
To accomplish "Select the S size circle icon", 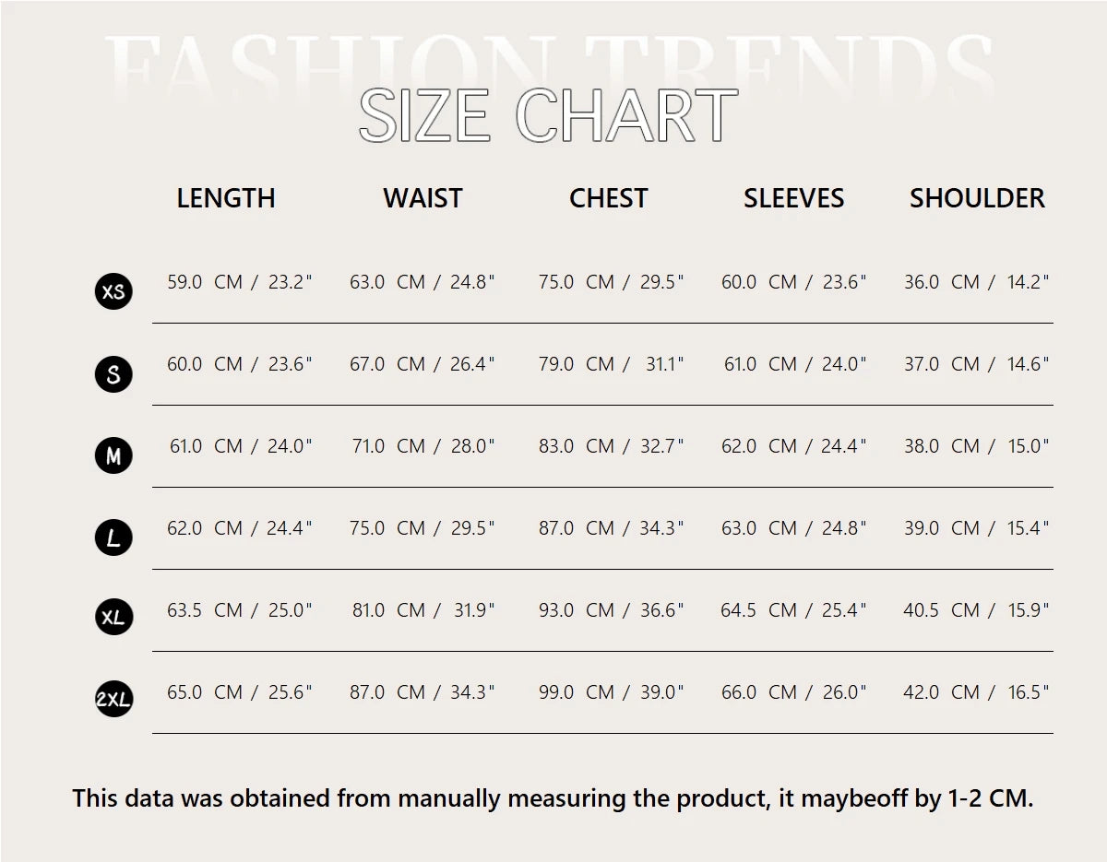I will pos(113,374).
